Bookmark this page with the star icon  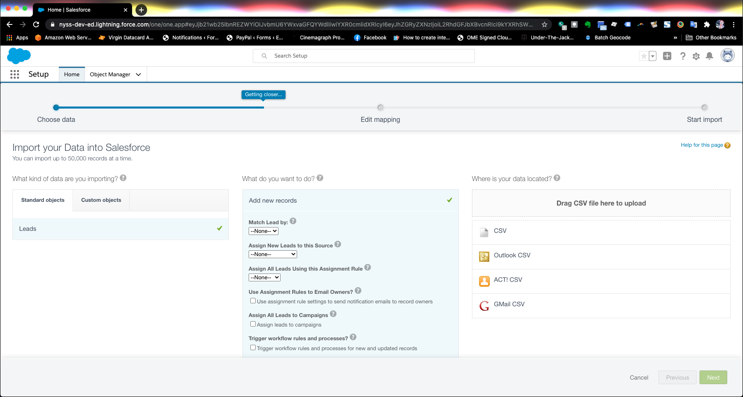pos(545,24)
